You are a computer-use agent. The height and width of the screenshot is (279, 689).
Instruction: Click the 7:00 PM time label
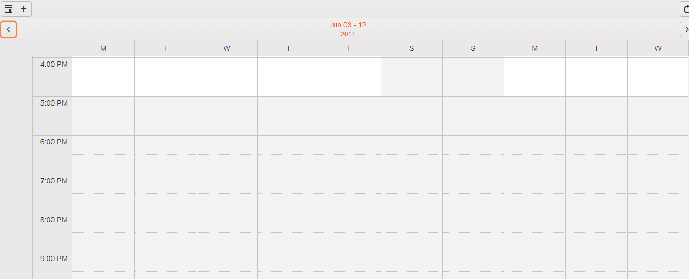pyautogui.click(x=54, y=181)
